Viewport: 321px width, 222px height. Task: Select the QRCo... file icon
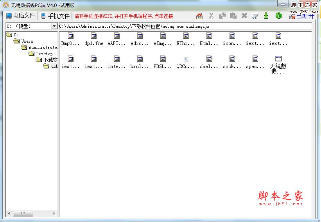pos(186,59)
